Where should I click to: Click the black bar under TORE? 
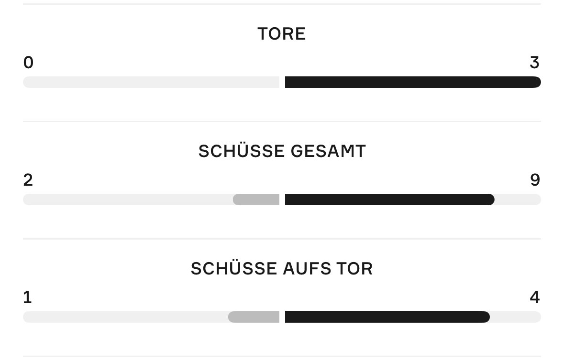pos(412,82)
